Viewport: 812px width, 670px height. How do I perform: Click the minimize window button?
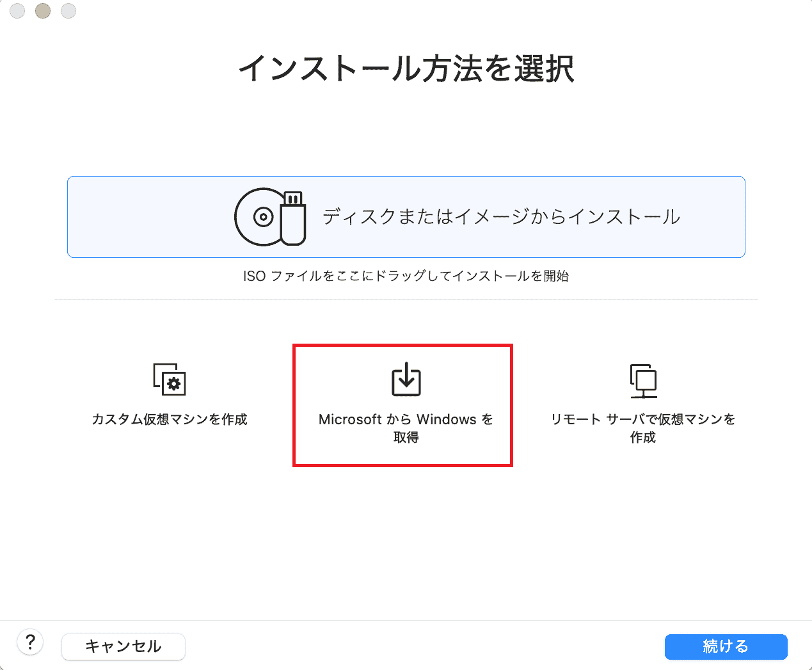pos(43,11)
